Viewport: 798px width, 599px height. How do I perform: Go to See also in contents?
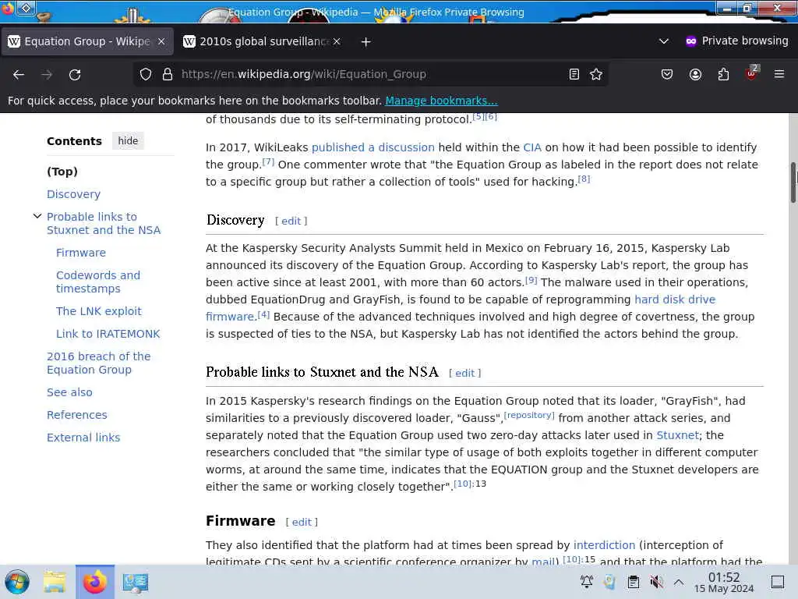69,392
